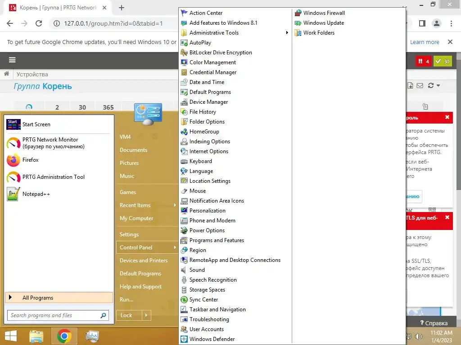Viewport: 461px width, 345px height.
Task: Open File Explorer from the taskbar
Action: 36,336
